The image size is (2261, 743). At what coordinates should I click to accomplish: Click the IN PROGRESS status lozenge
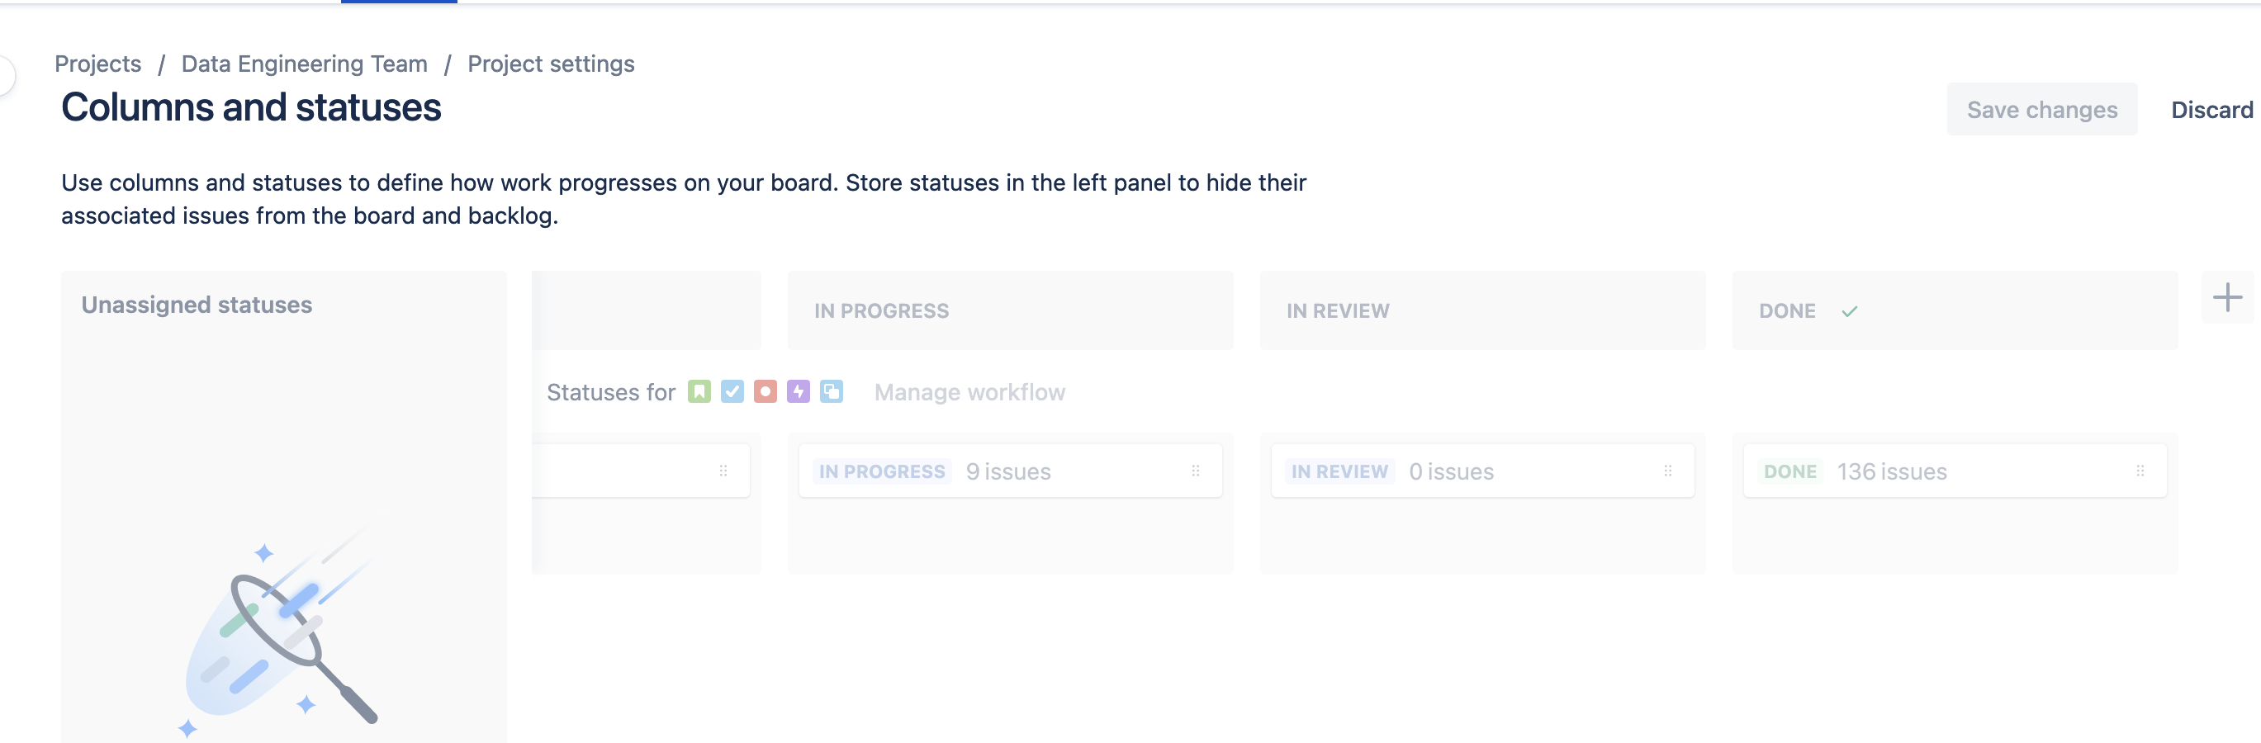881,472
